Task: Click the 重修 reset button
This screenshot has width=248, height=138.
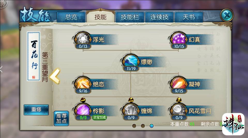Action: pyautogui.click(x=36, y=110)
